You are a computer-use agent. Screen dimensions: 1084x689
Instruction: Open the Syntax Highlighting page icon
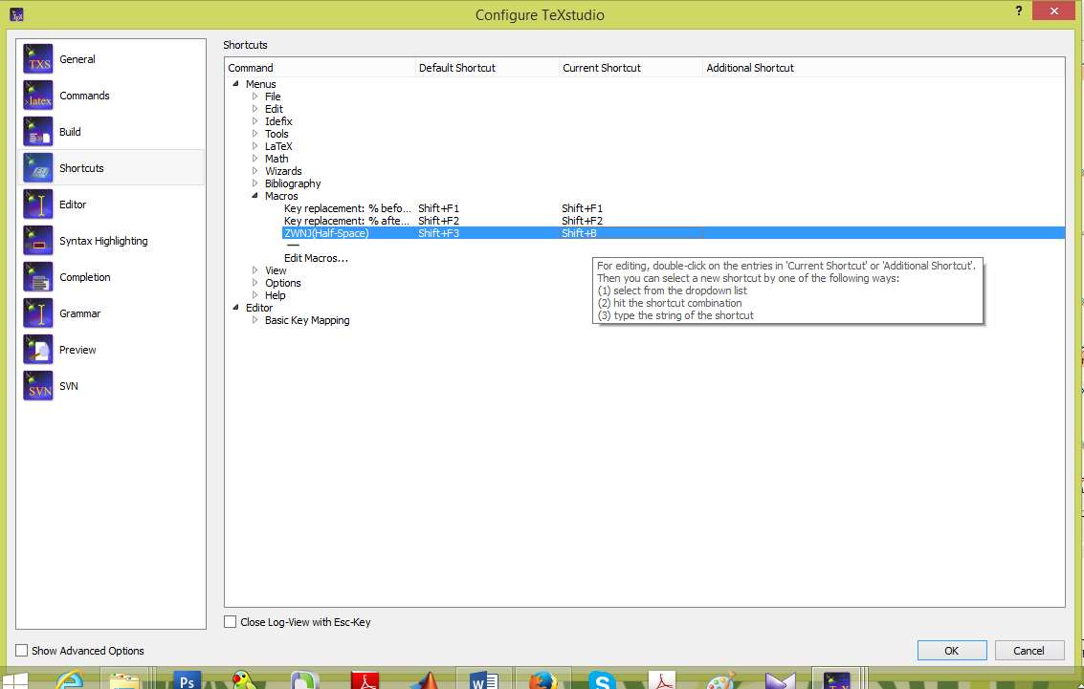38,241
